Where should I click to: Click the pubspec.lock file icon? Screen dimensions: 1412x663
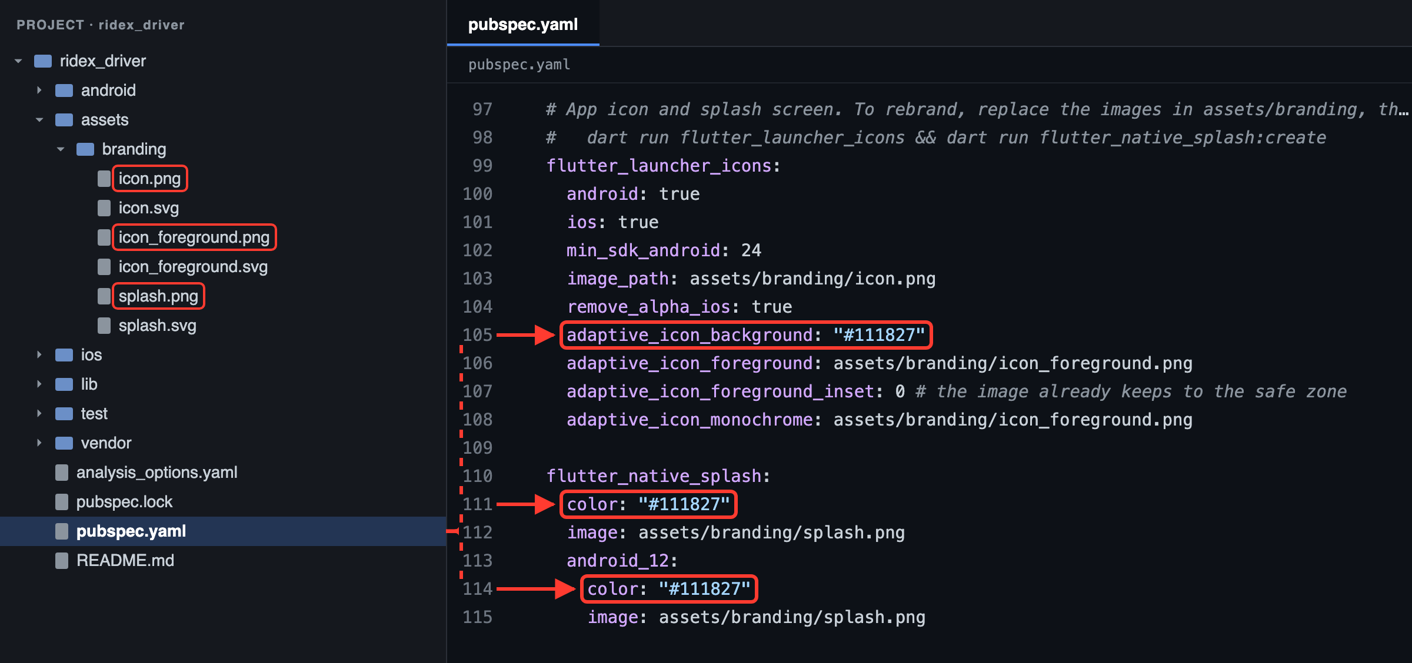click(x=62, y=502)
